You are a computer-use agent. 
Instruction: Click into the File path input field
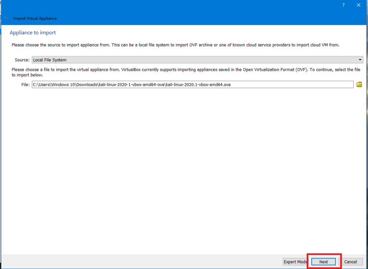pos(192,85)
